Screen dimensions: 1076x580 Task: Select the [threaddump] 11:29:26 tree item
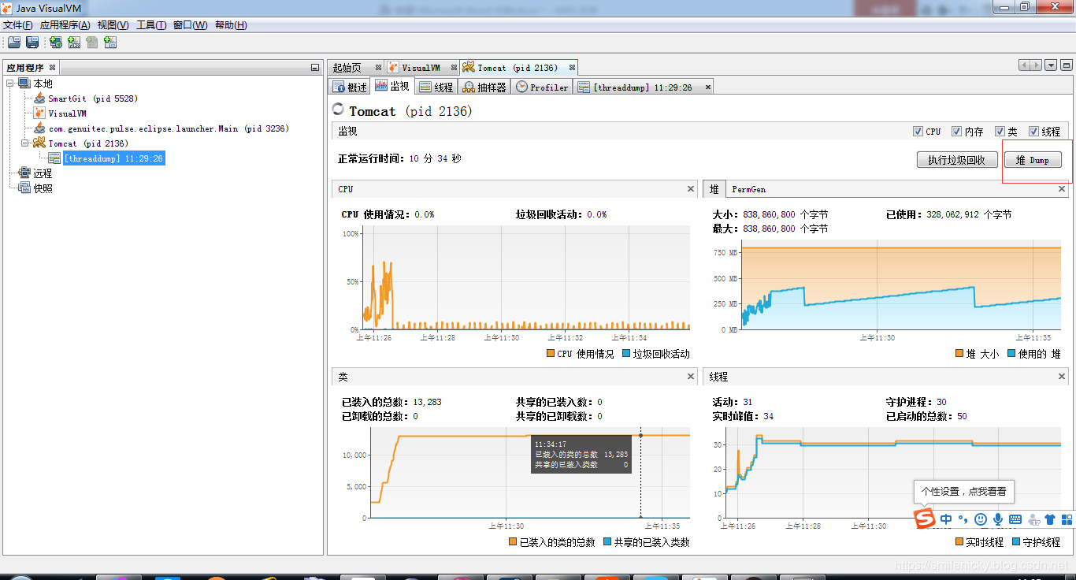pyautogui.click(x=113, y=158)
